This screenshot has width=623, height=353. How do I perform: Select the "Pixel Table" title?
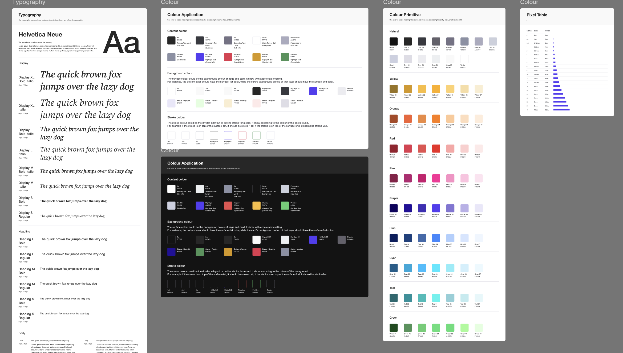(537, 15)
